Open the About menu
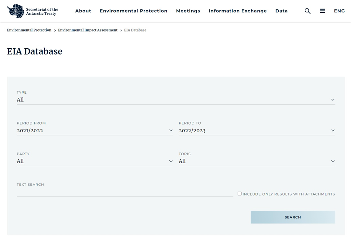 83,11
